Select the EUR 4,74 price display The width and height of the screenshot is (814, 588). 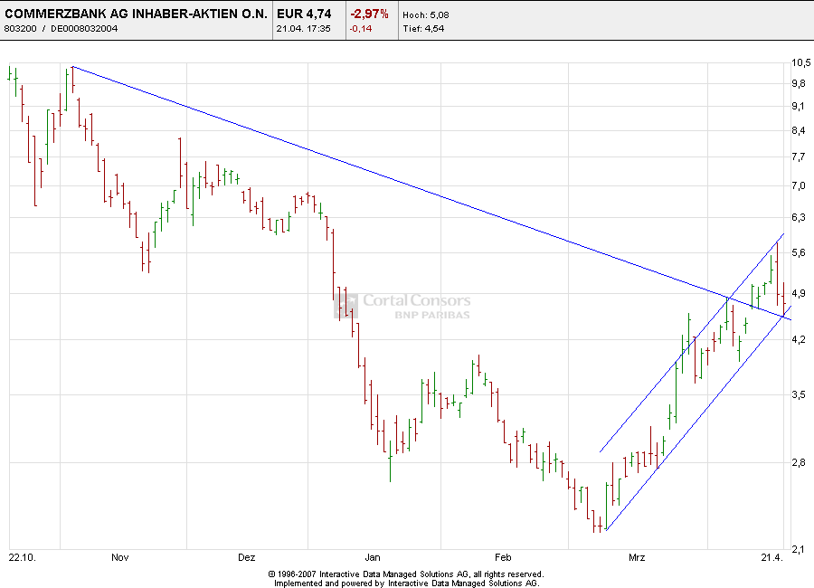(x=305, y=14)
